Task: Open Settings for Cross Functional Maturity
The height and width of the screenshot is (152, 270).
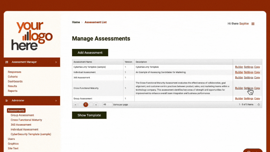Action: 248,88
